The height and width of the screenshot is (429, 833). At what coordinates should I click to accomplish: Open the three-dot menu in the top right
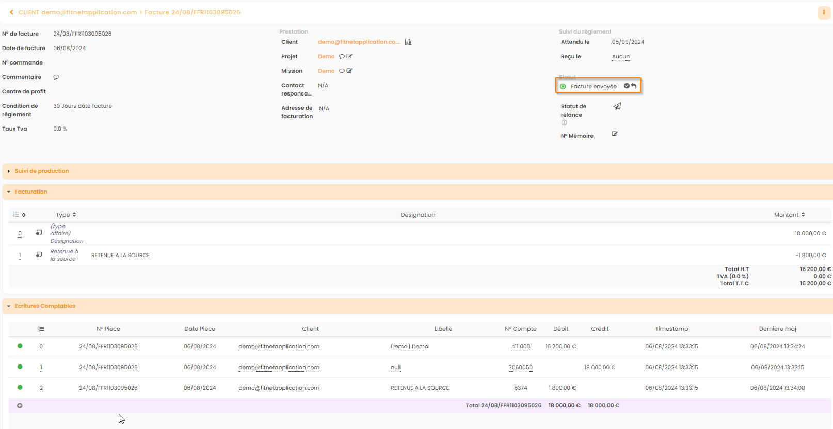[824, 12]
